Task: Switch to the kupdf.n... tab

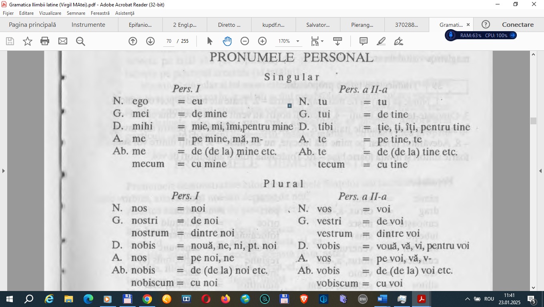Action: click(x=274, y=25)
